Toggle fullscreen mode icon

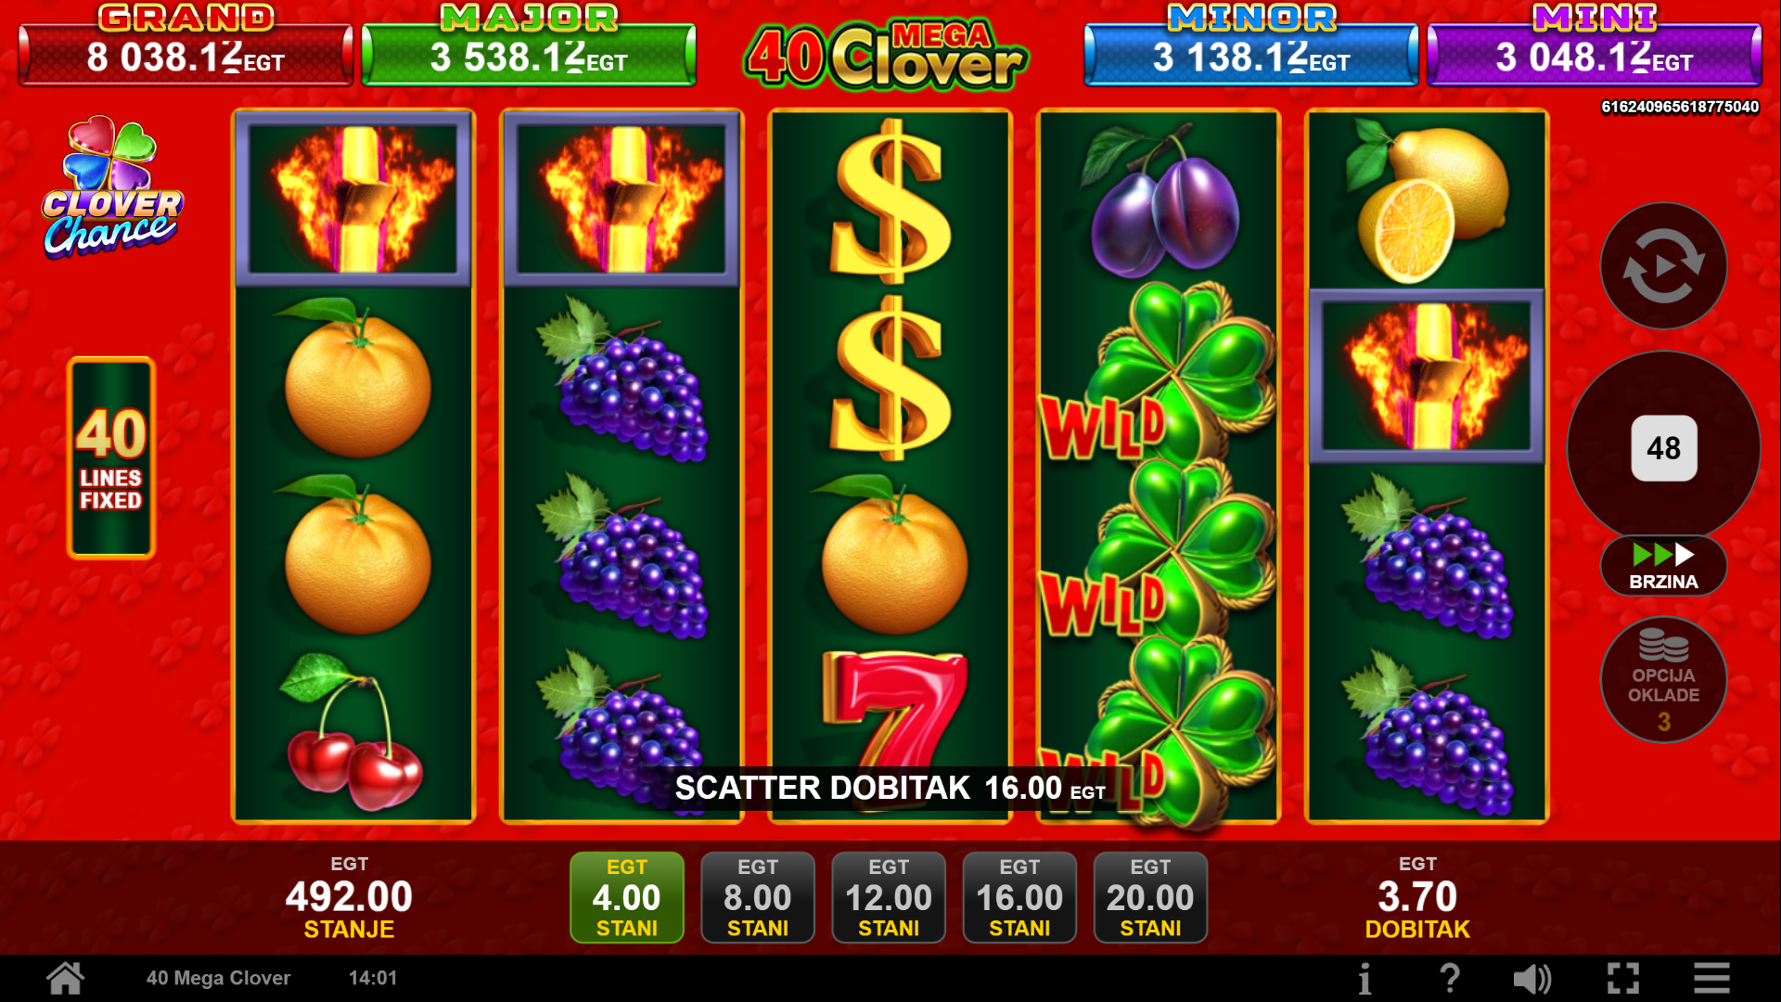tap(1623, 979)
